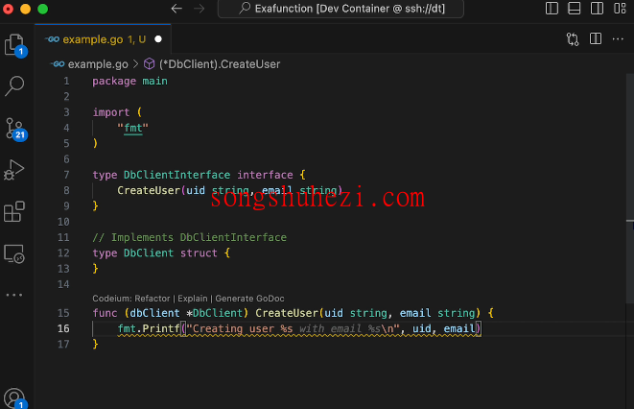The image size is (634, 409).
Task: Click CreateUser in the line 15 function signature
Action: (287, 313)
